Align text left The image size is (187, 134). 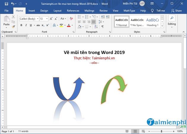coord(79,22)
